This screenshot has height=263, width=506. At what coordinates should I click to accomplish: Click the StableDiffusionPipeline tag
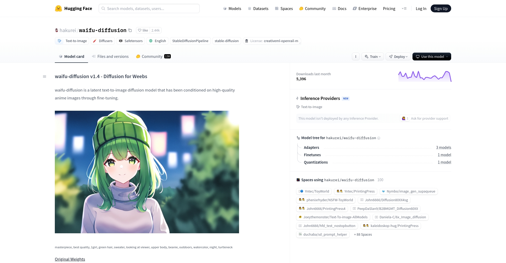(x=190, y=41)
